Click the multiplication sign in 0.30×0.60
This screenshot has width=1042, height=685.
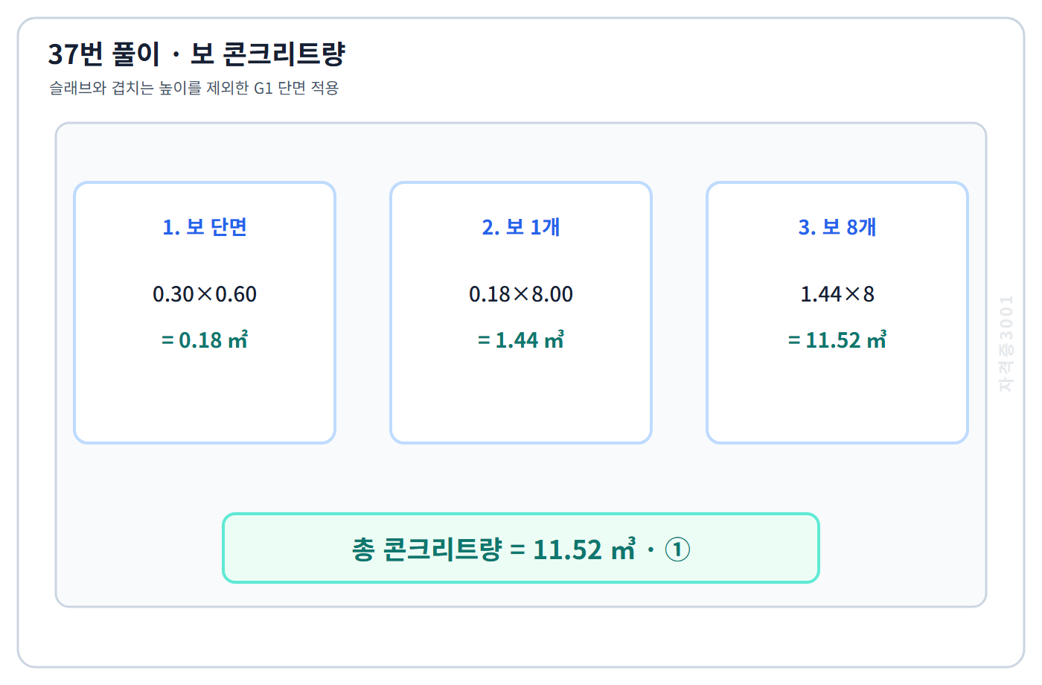[x=205, y=295]
